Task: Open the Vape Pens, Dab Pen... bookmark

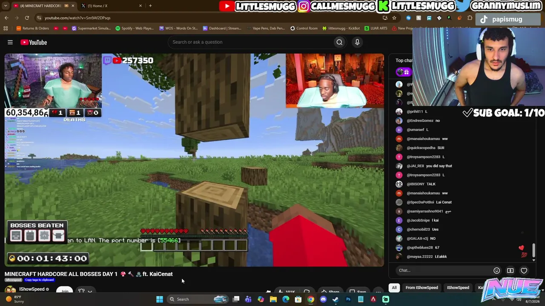Action: click(x=266, y=28)
